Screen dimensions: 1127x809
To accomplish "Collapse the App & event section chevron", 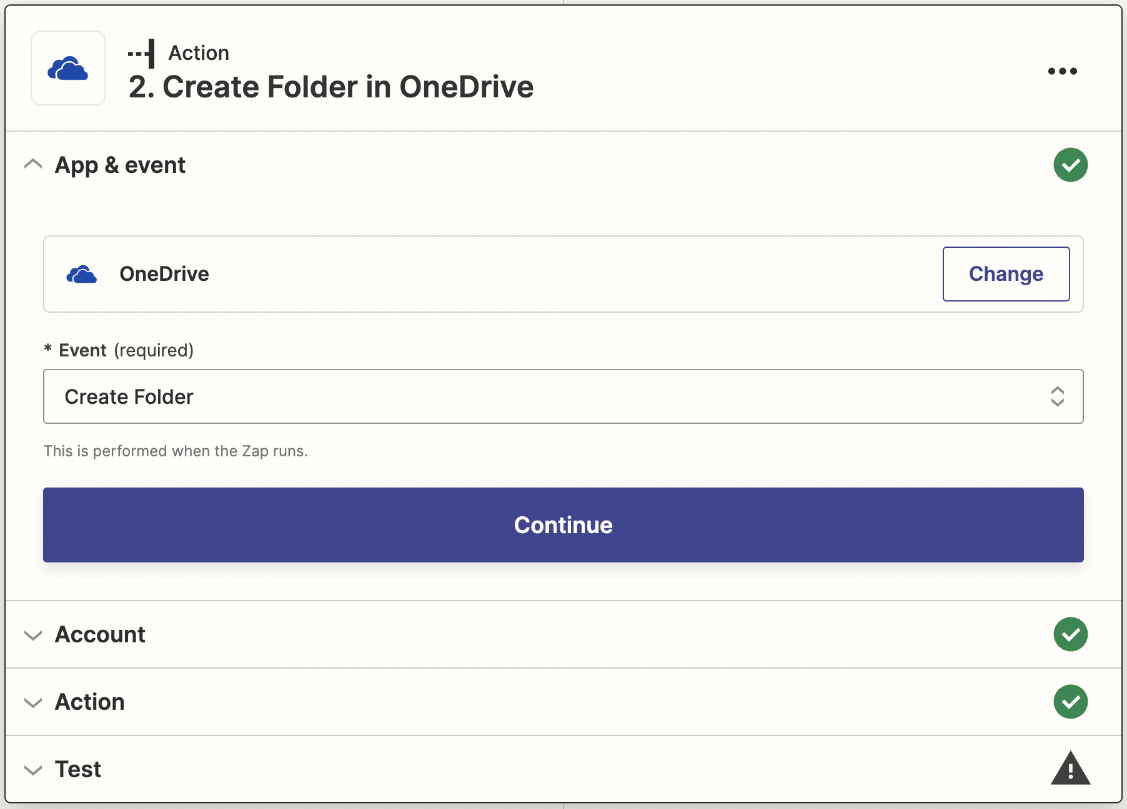I will point(33,164).
